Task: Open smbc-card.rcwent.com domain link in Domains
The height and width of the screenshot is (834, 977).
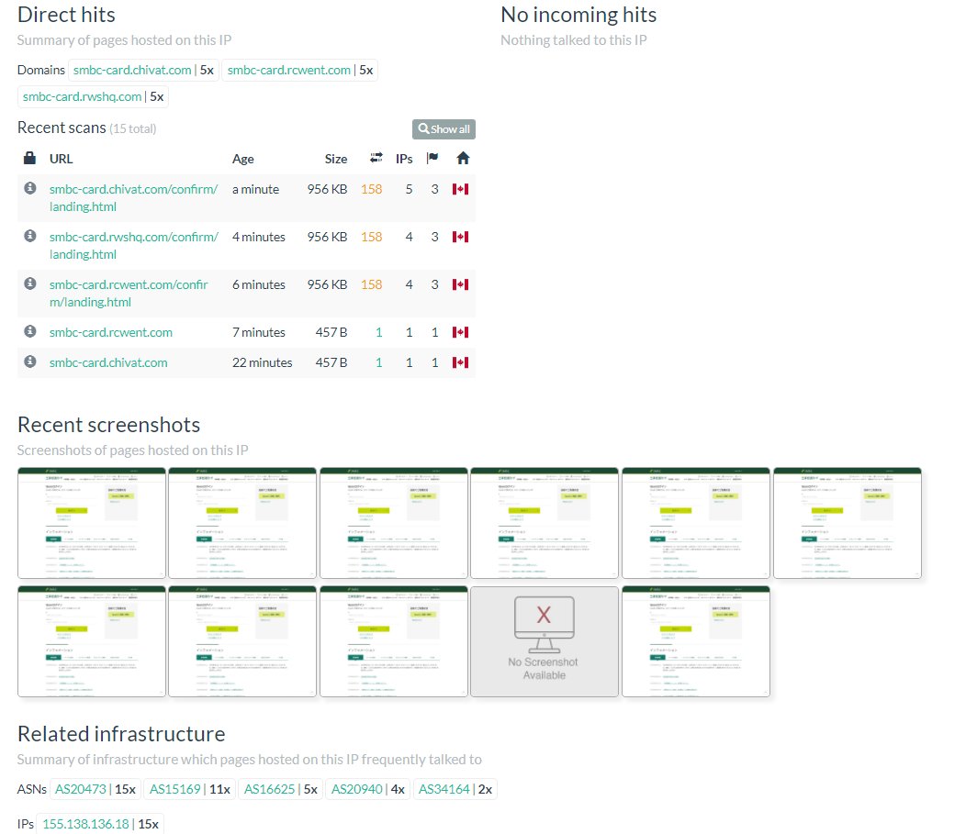Action: [288, 71]
